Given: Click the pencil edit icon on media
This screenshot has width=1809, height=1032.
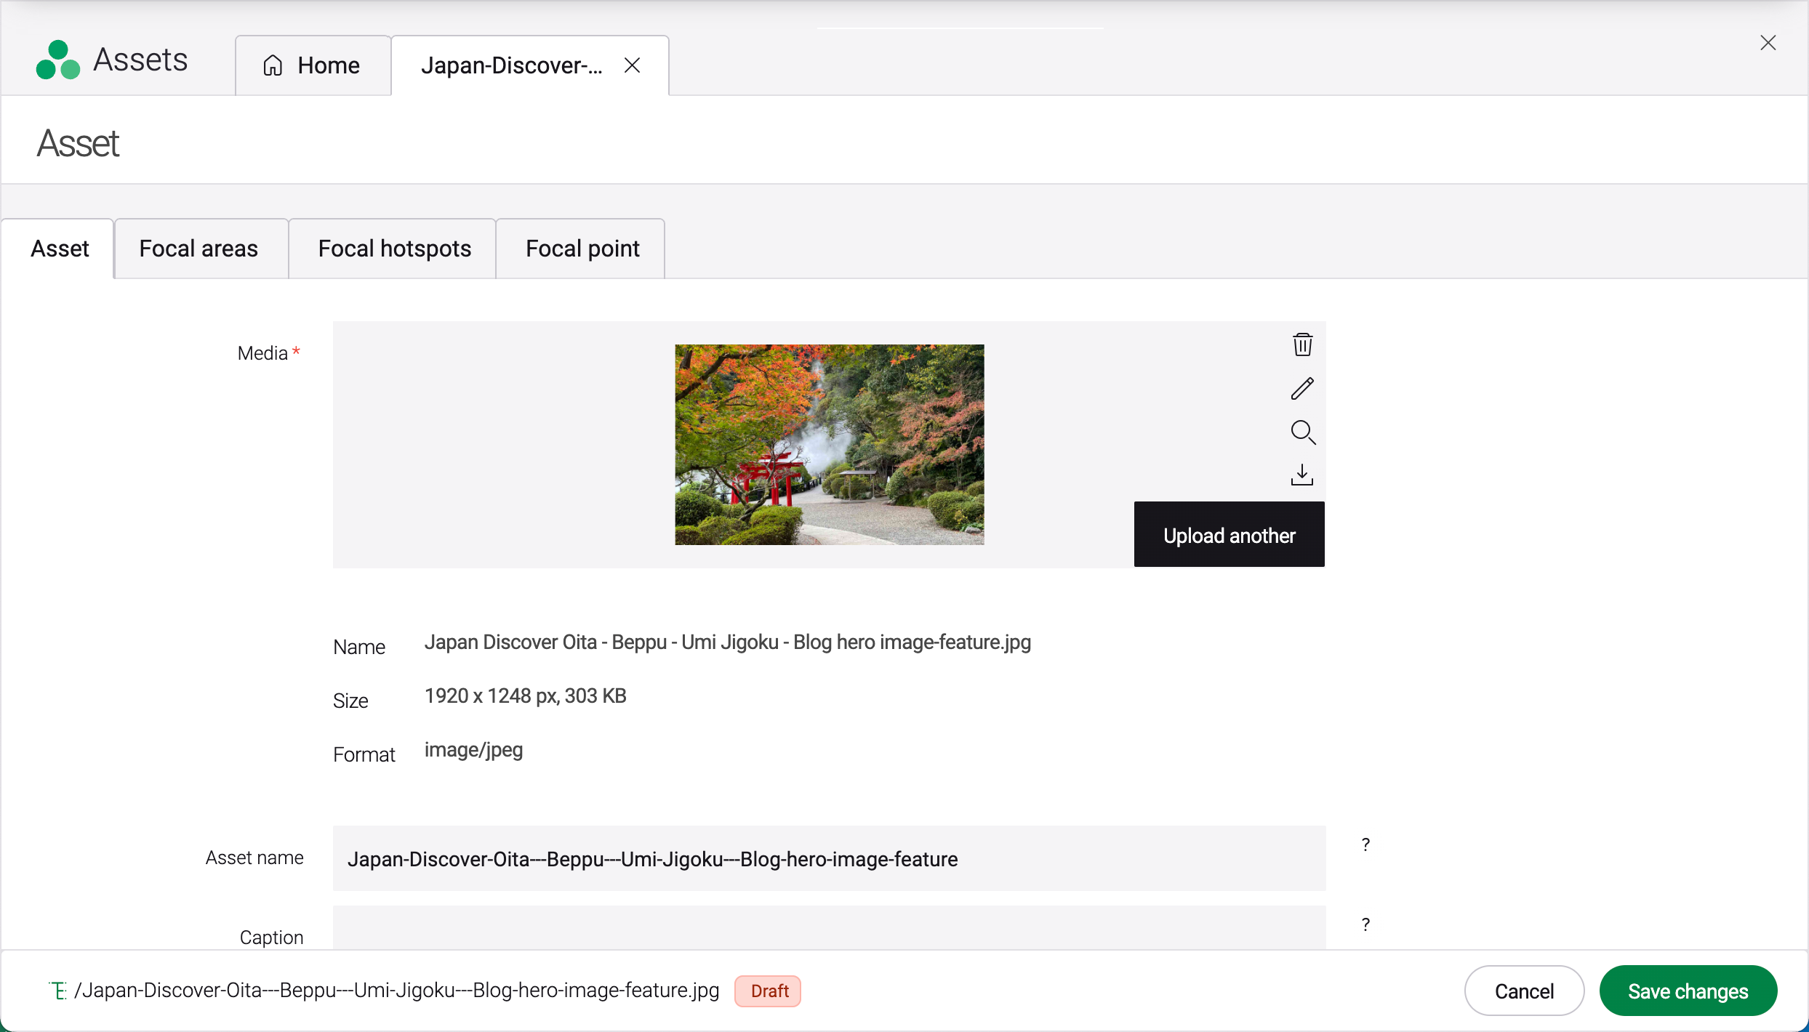Looking at the screenshot, I should (x=1302, y=388).
